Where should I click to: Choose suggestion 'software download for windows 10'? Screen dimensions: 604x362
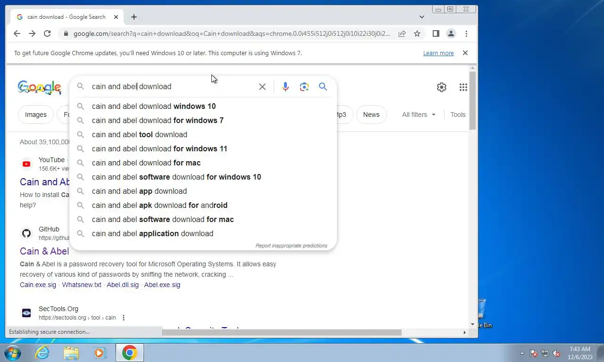[203, 177]
